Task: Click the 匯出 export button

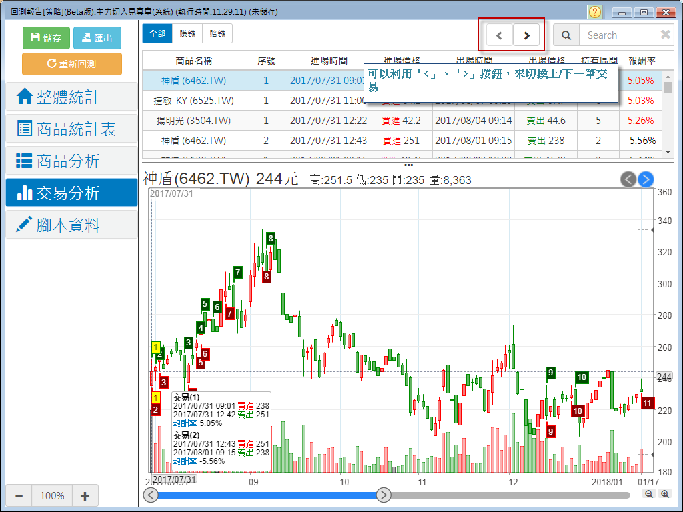Action: [x=97, y=38]
